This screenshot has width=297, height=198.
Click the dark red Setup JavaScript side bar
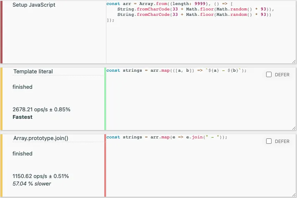point(1,32)
